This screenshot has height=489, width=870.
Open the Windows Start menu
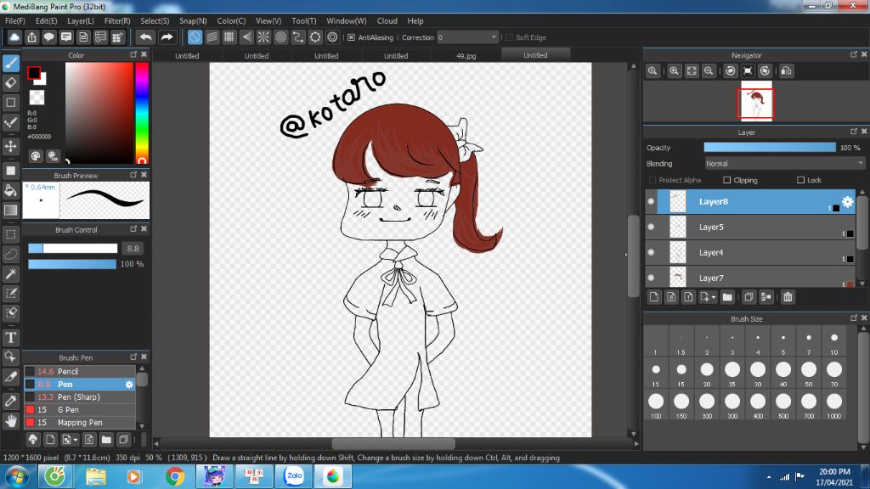pyautogui.click(x=17, y=477)
